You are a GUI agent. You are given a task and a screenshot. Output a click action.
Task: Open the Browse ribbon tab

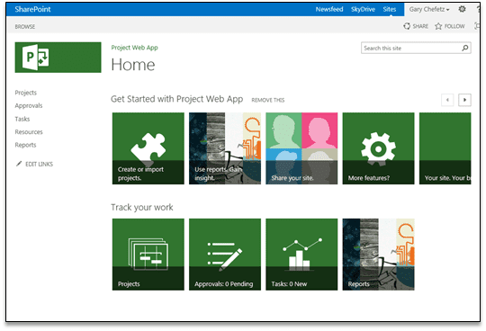coord(25,27)
